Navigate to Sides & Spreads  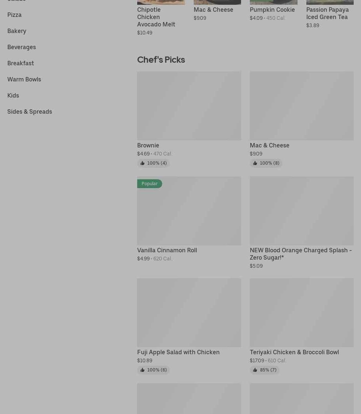30,111
